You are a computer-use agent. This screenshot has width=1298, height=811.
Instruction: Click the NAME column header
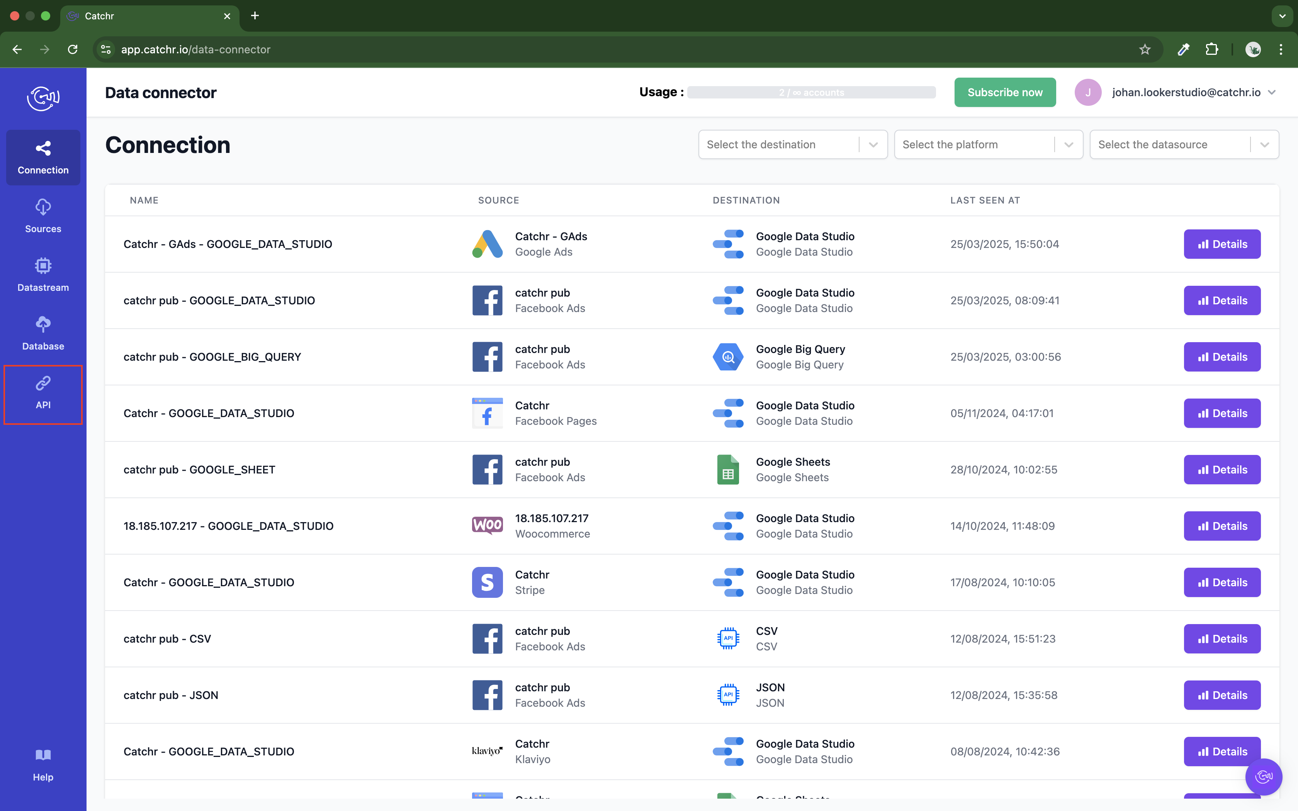tap(144, 200)
